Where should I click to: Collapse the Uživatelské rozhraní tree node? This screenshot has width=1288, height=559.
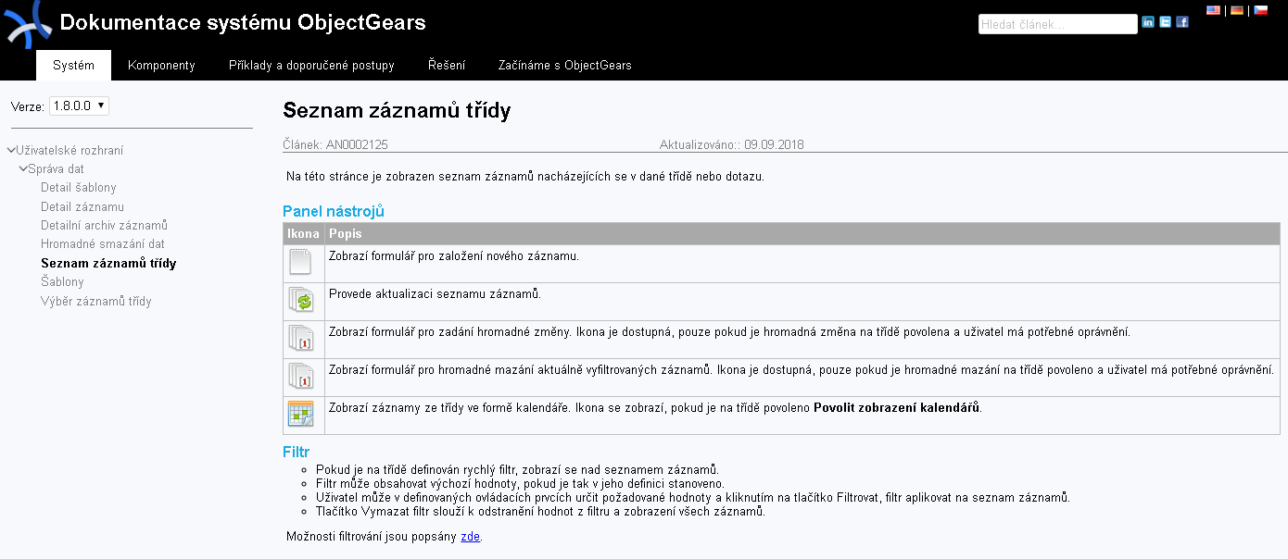tap(10, 150)
